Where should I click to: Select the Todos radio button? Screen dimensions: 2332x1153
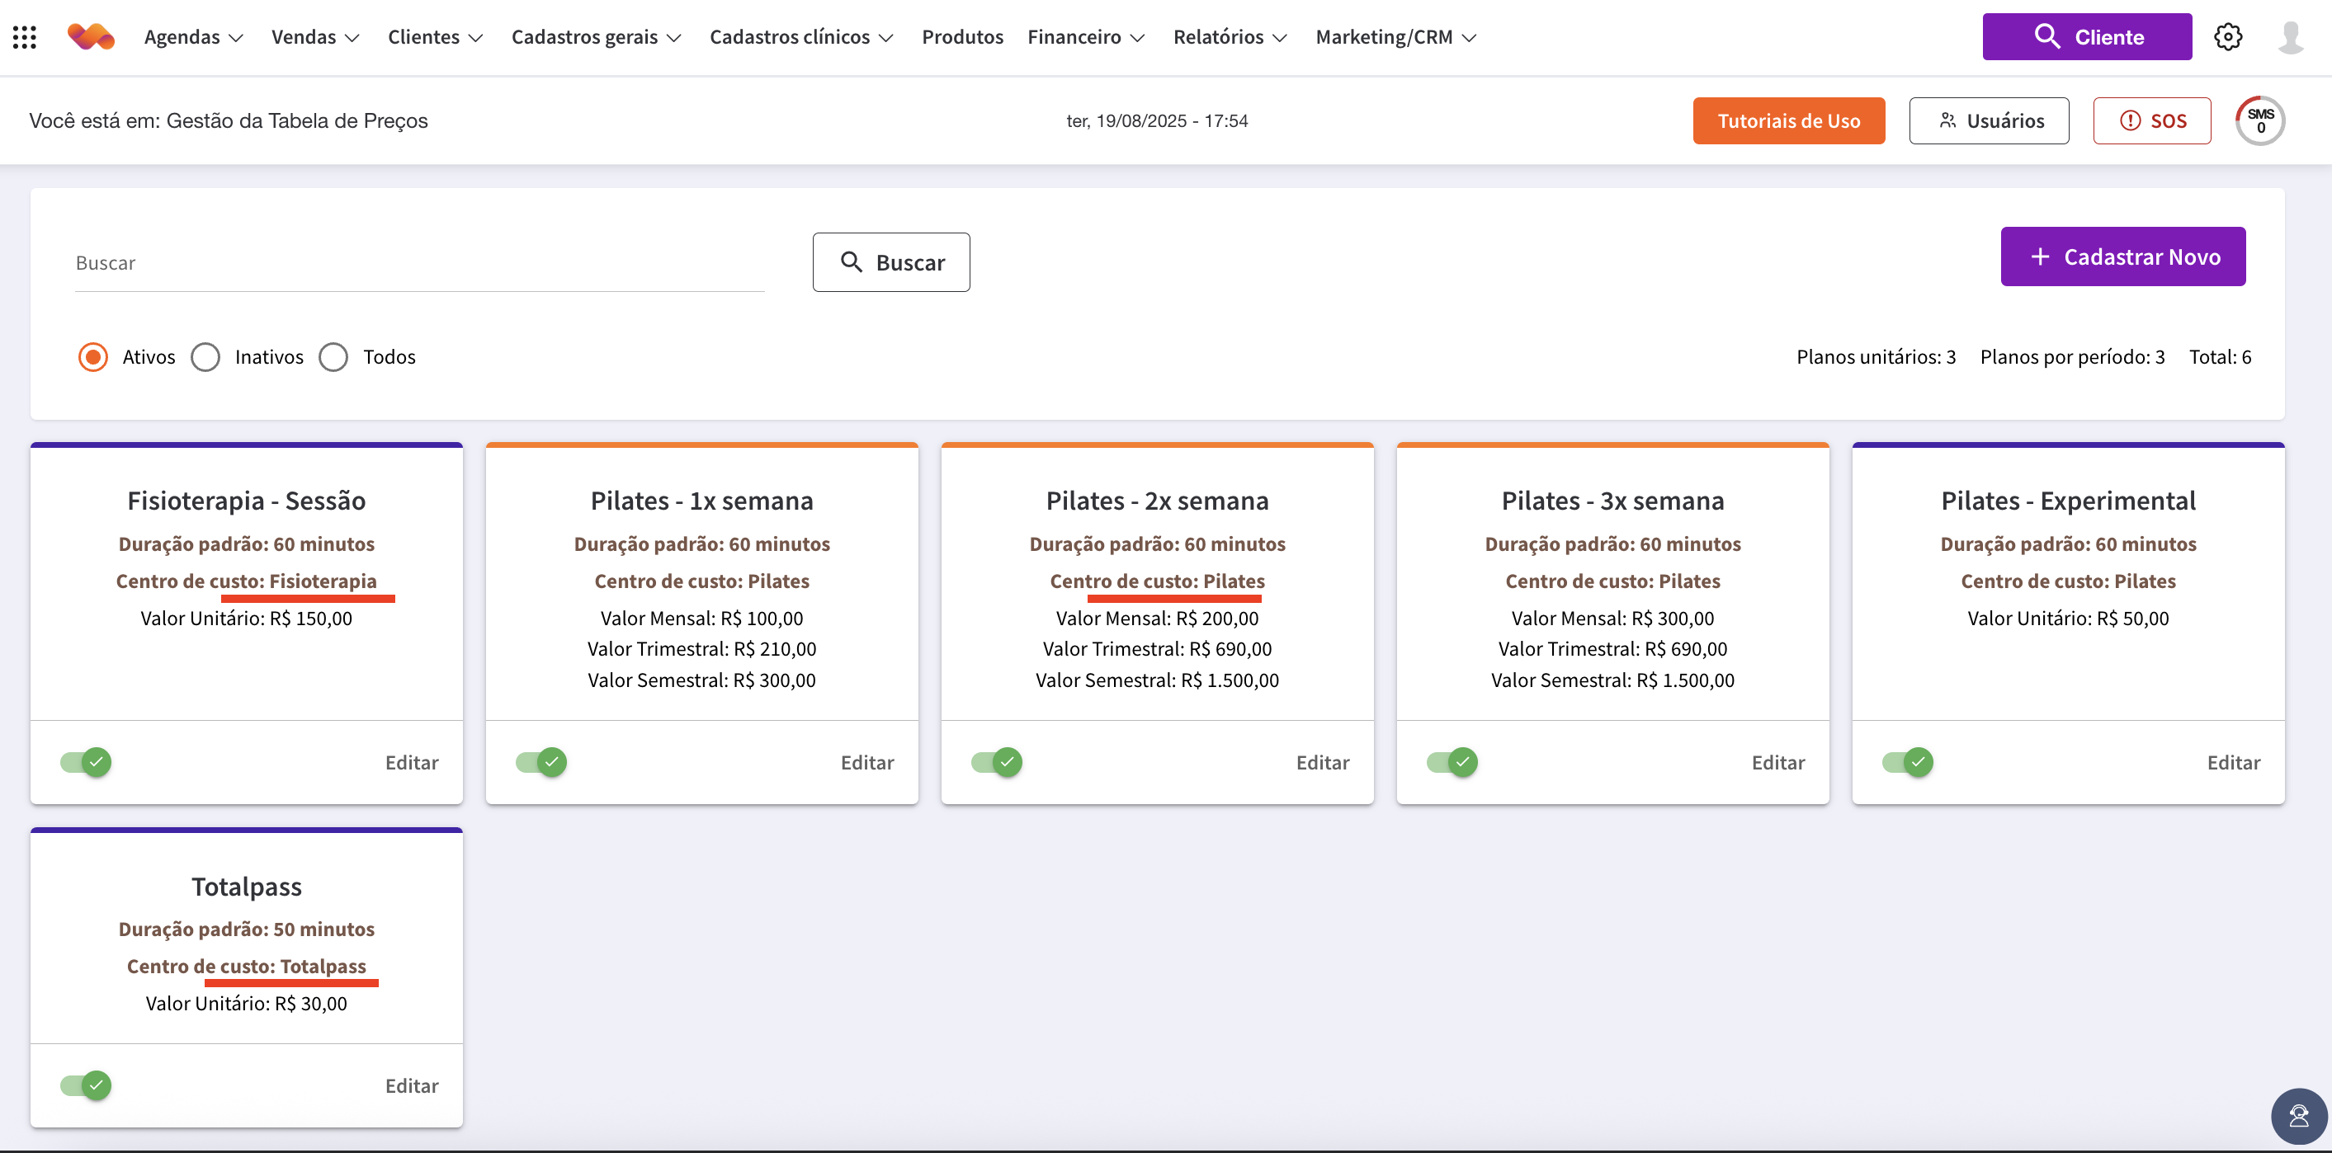pyautogui.click(x=333, y=356)
